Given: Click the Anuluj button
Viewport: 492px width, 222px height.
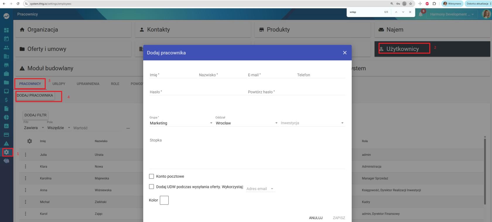Looking at the screenshot, I should click(316, 218).
